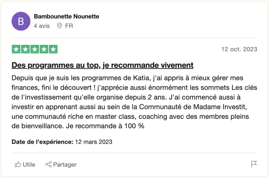The height and width of the screenshot is (178, 269).
Task: Click the fifth green rating star
Action: point(53,49)
